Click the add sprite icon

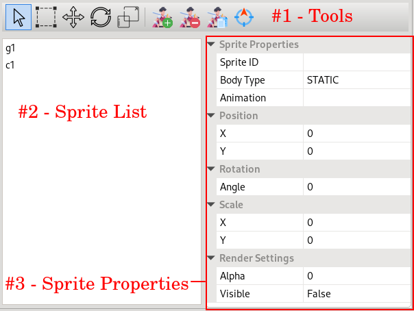pyautogui.click(x=162, y=17)
